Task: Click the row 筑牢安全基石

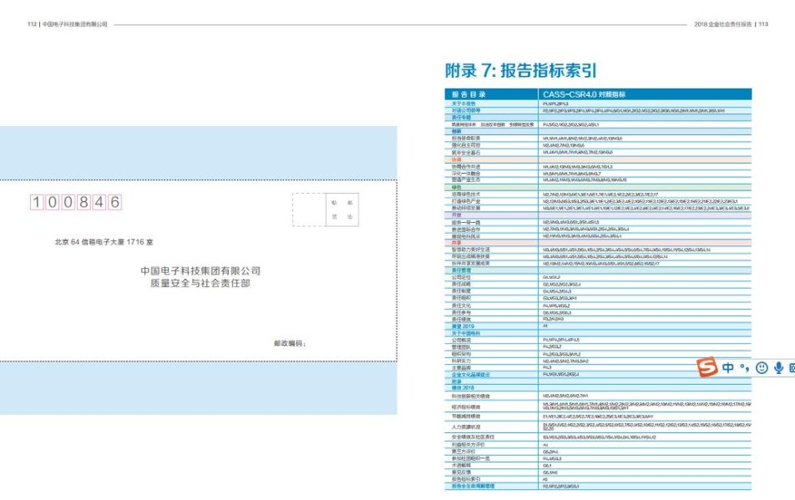Action: (598, 153)
